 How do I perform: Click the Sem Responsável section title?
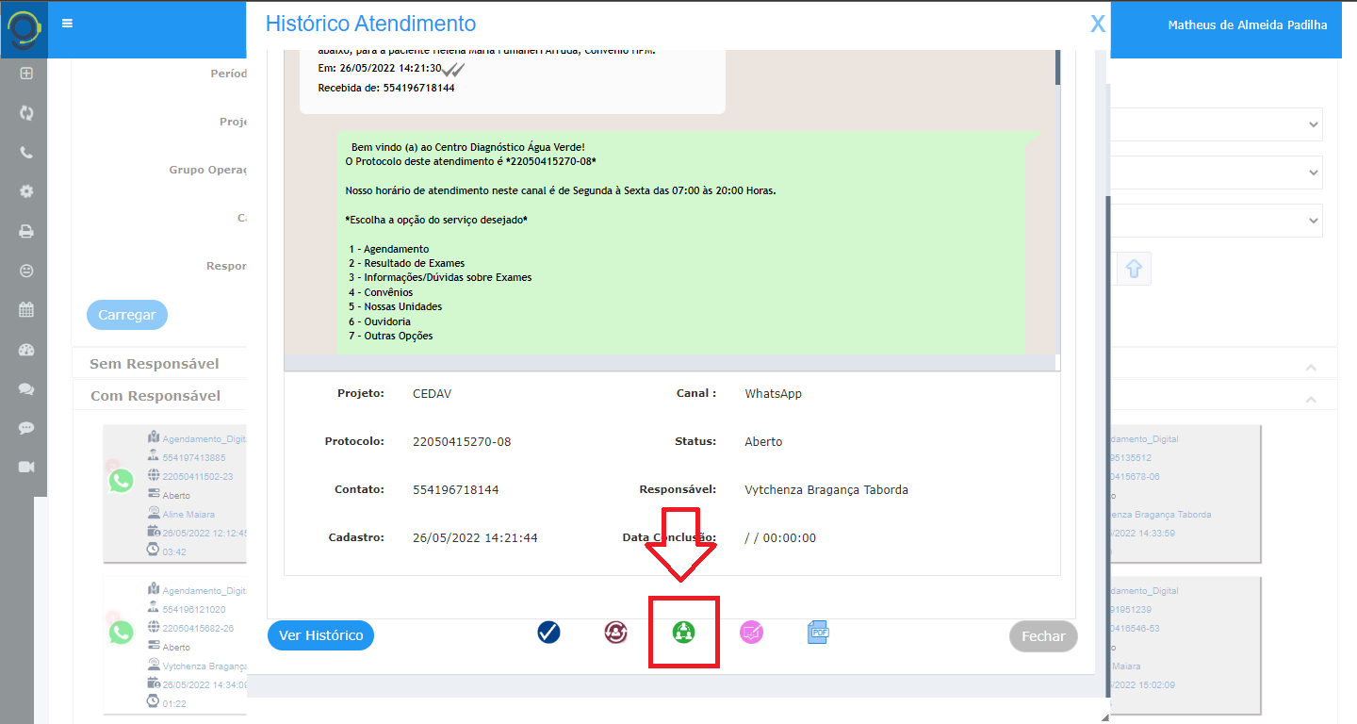click(x=155, y=364)
